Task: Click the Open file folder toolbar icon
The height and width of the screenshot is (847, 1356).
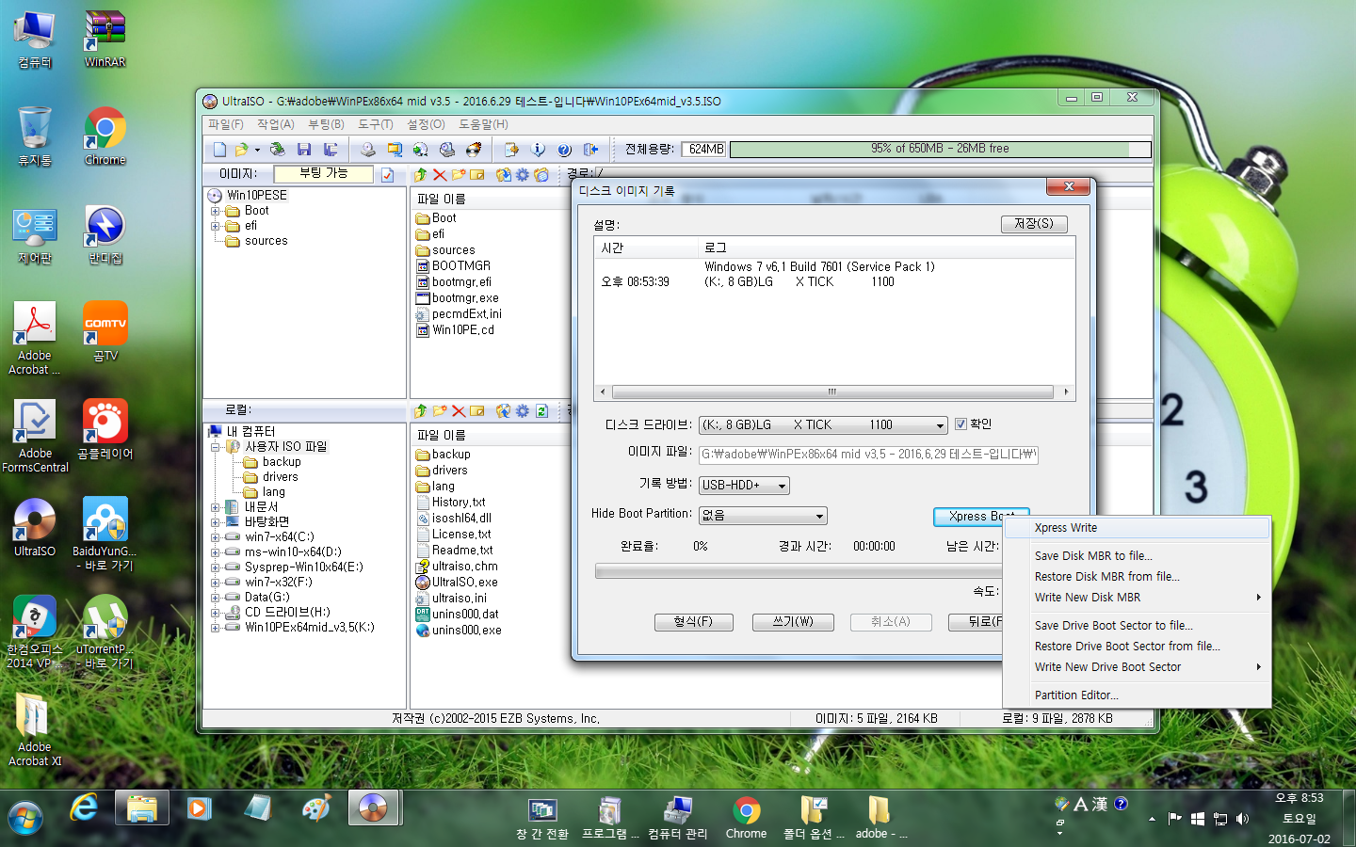Action: [242, 149]
